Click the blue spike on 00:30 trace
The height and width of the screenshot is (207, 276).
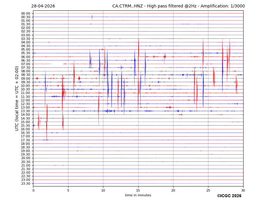[92, 17]
